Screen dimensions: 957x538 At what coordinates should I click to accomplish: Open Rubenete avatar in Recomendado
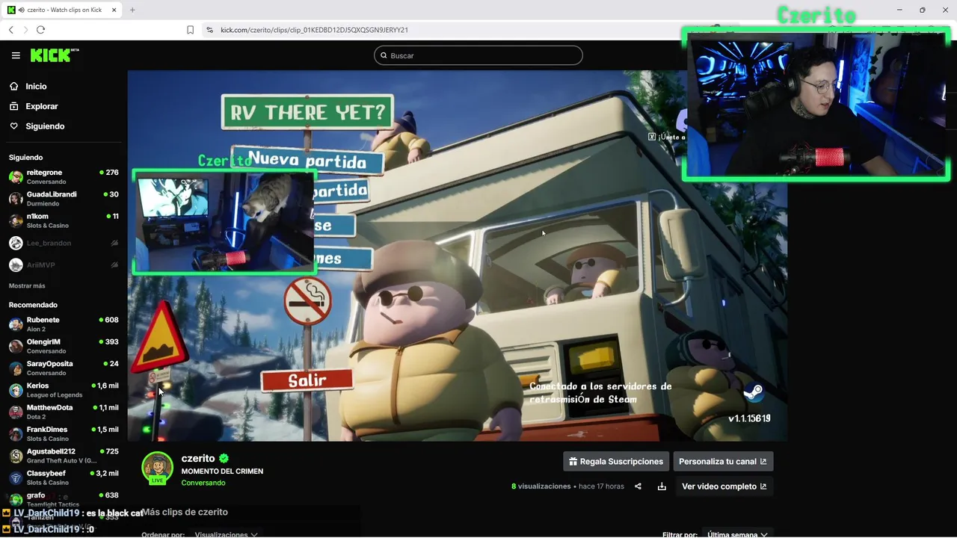(x=16, y=324)
